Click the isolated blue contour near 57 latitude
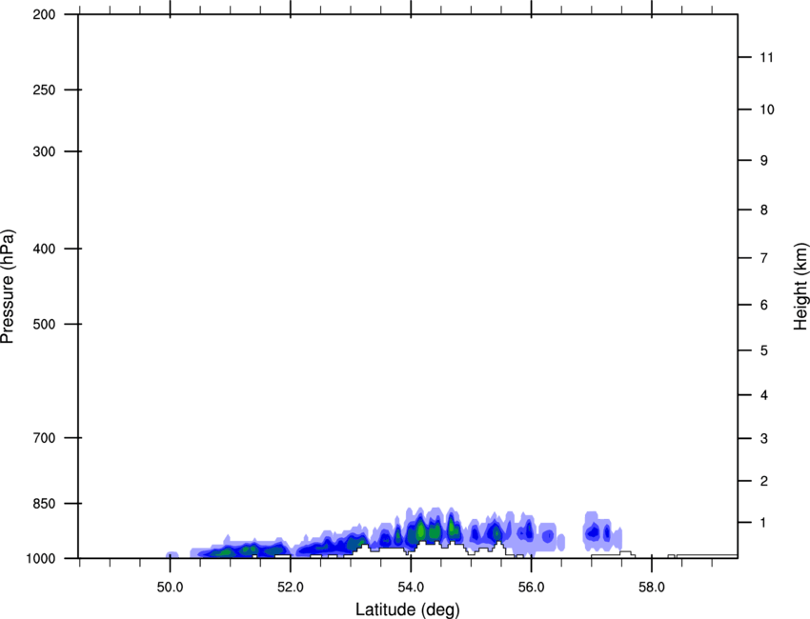Image resolution: width=810 pixels, height=619 pixels. pyautogui.click(x=602, y=531)
